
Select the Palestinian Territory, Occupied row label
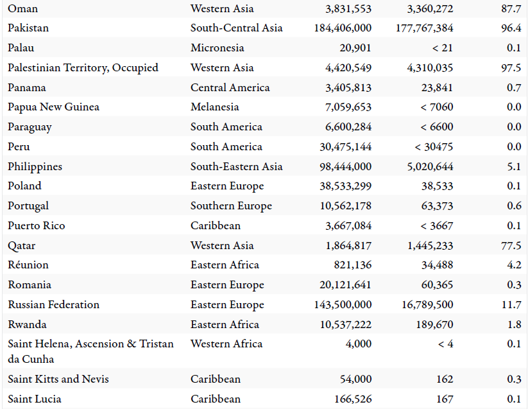tap(83, 68)
